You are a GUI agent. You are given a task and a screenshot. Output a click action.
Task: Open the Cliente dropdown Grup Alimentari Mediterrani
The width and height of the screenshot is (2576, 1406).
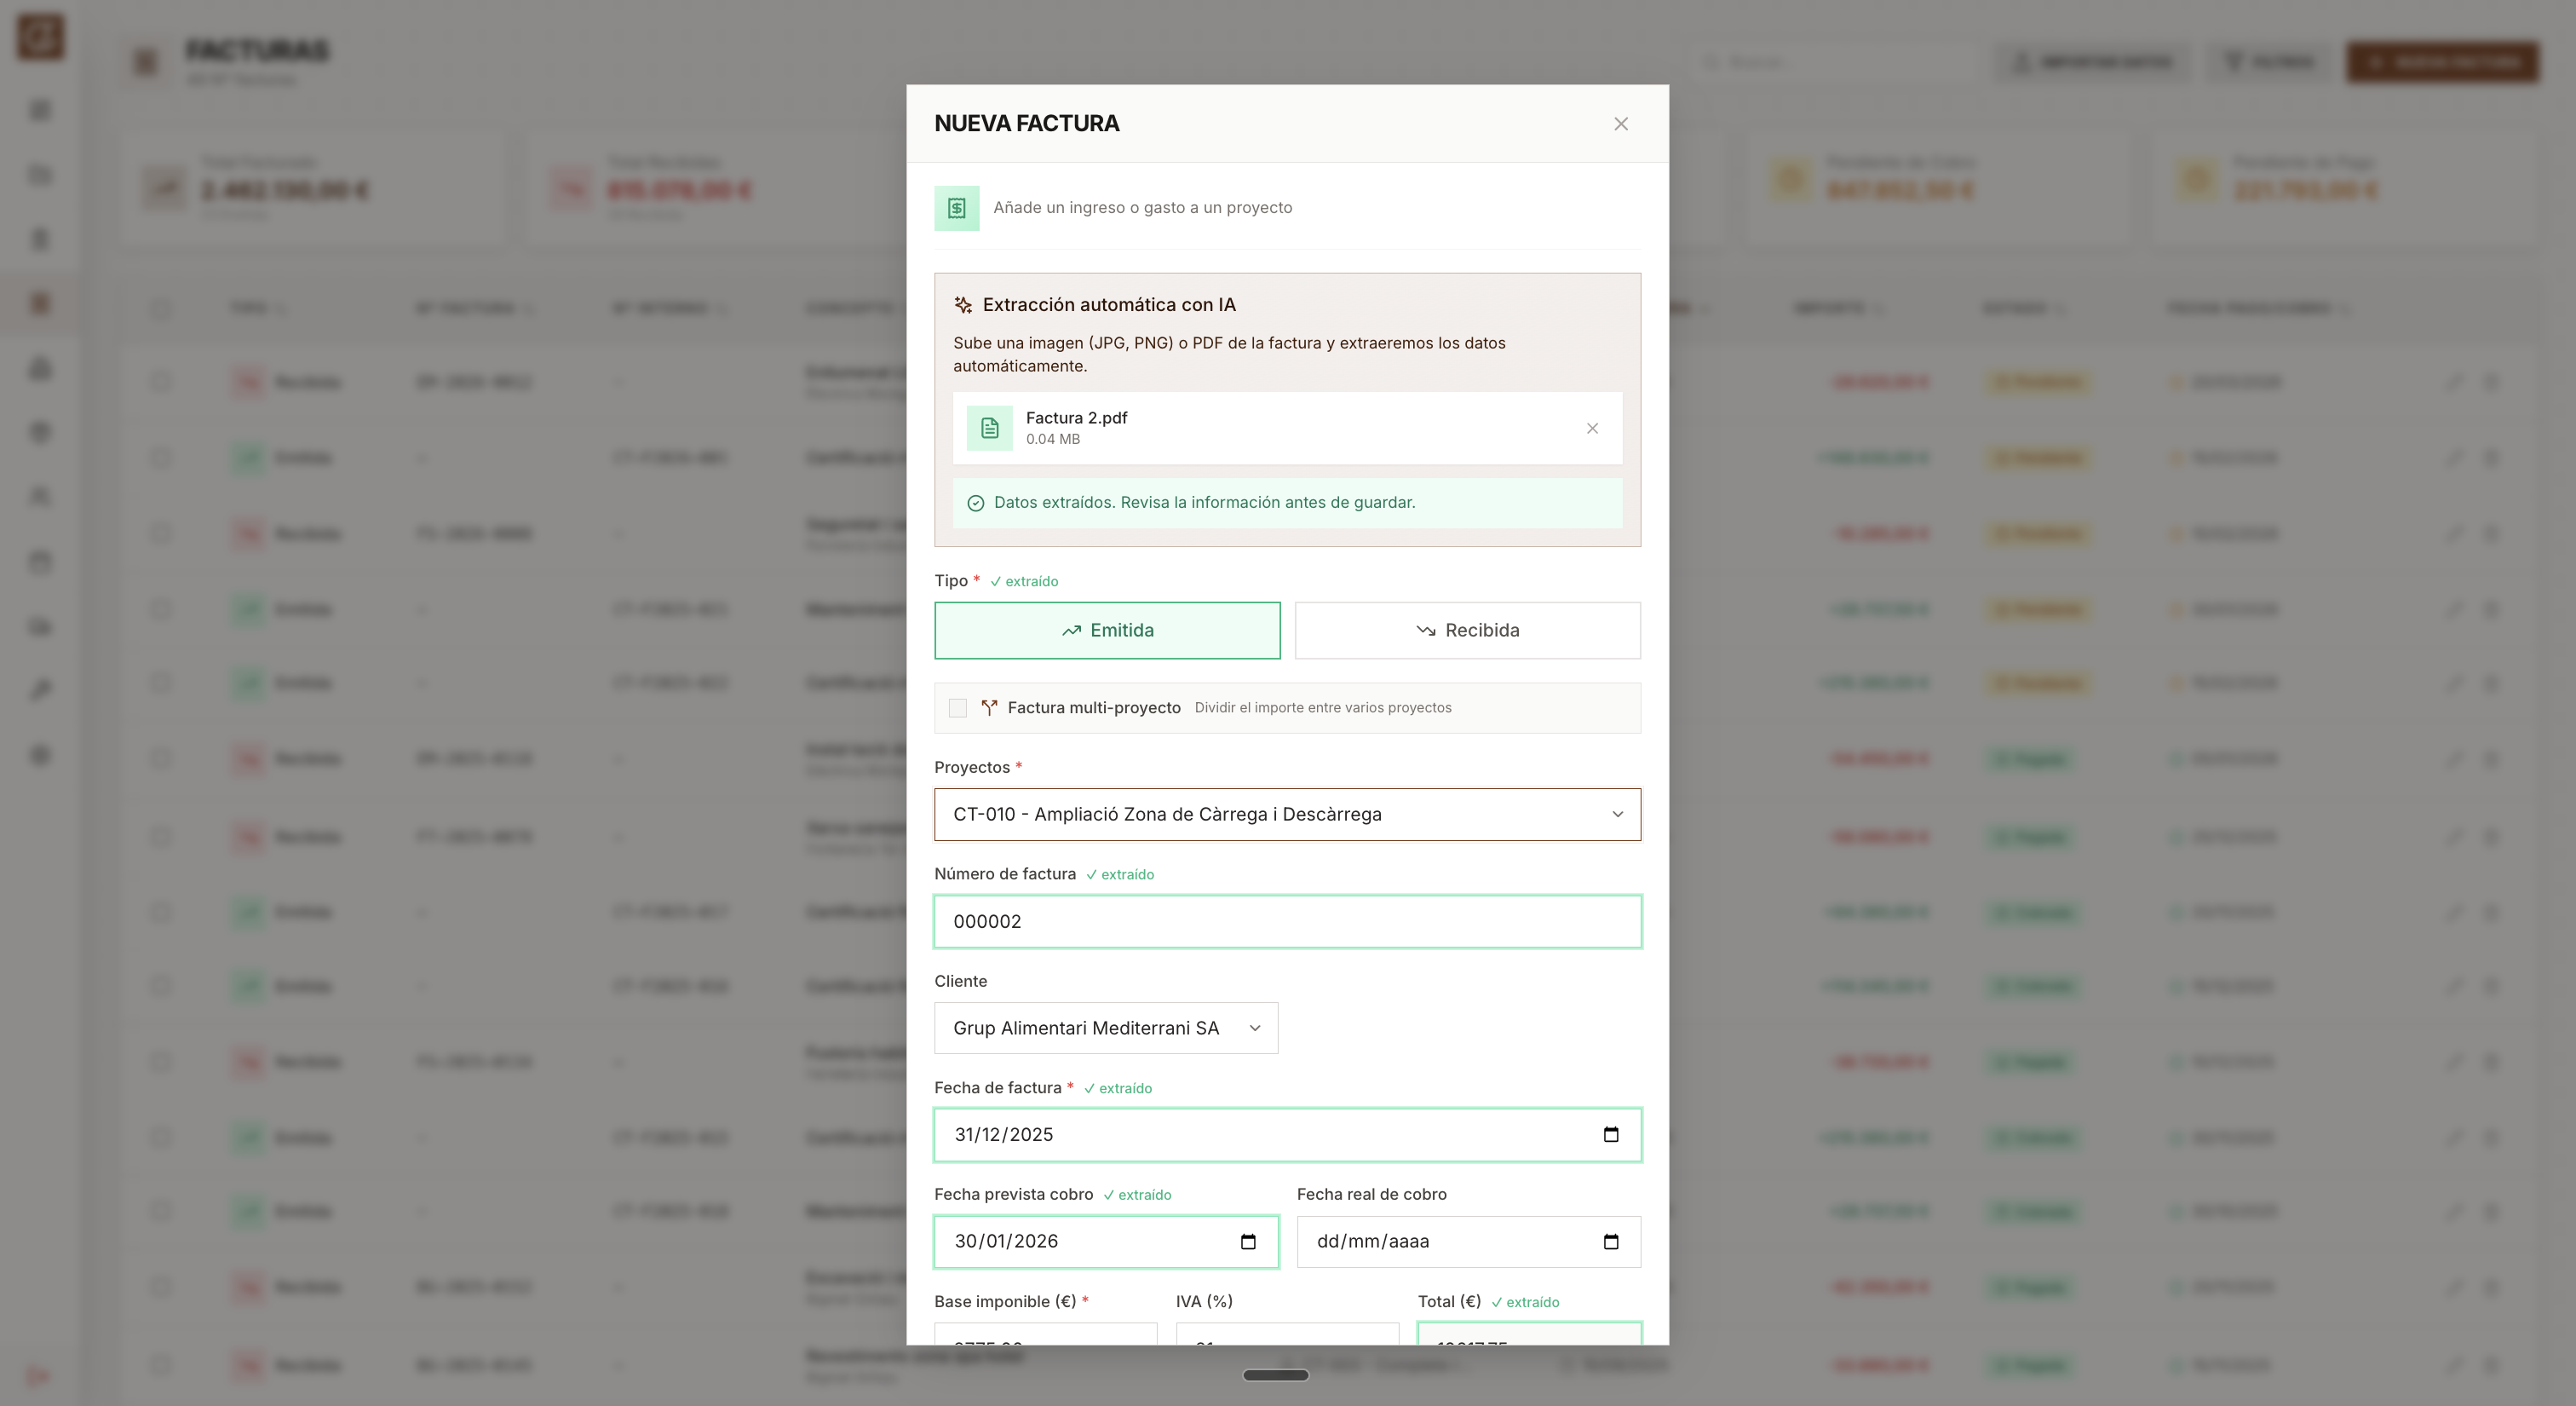click(1106, 1028)
